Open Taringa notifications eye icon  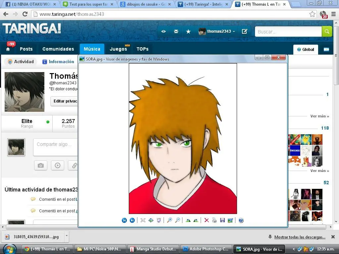(164, 31)
